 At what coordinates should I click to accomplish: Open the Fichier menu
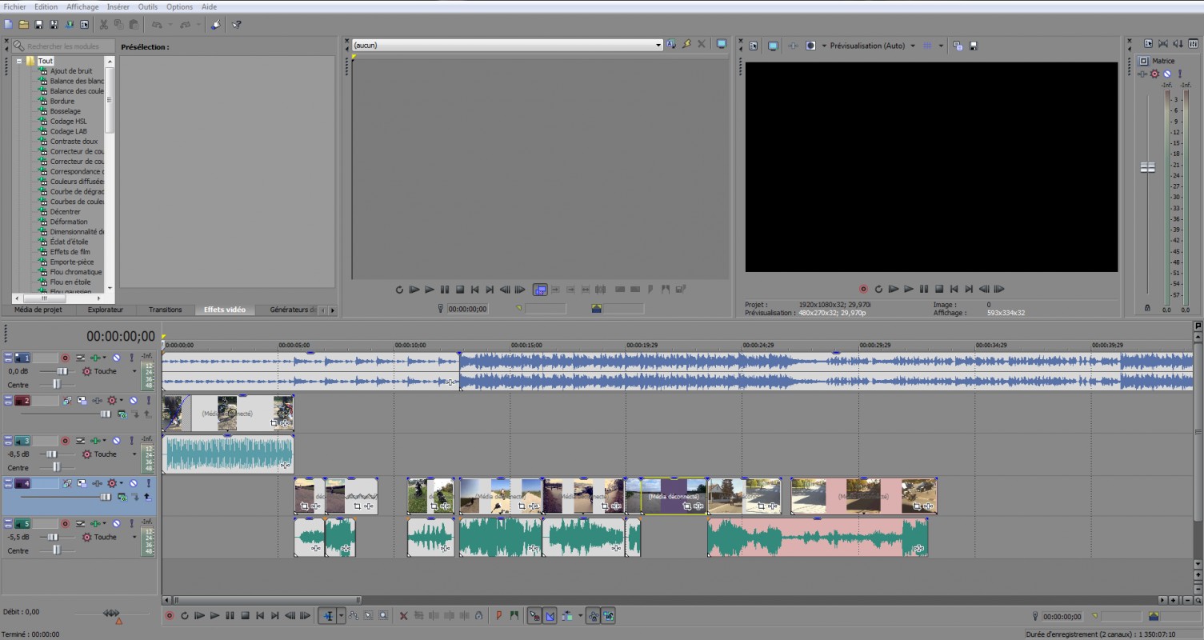tap(14, 6)
